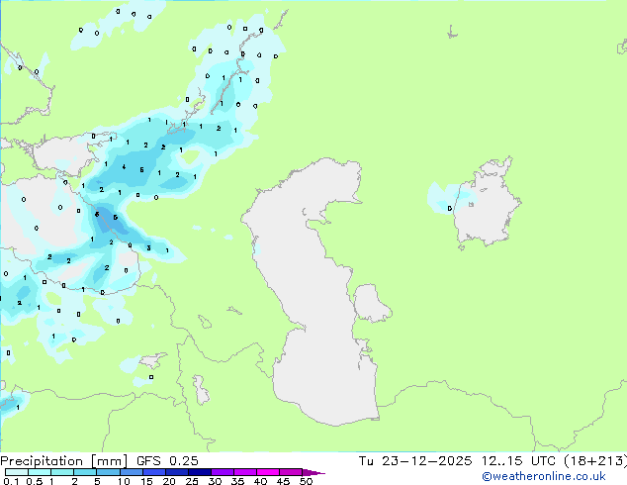
Task: Click the 0.1–0.5 mm legend swatch
Action: click(x=17, y=472)
